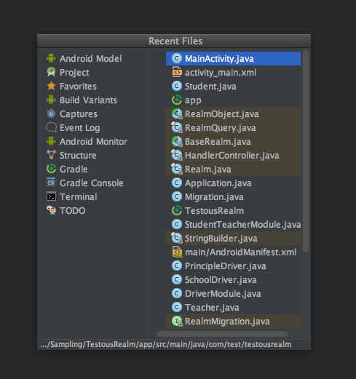The image size is (356, 379).
Task: Click the class icon beside MainActivity.java
Action: 177,58
